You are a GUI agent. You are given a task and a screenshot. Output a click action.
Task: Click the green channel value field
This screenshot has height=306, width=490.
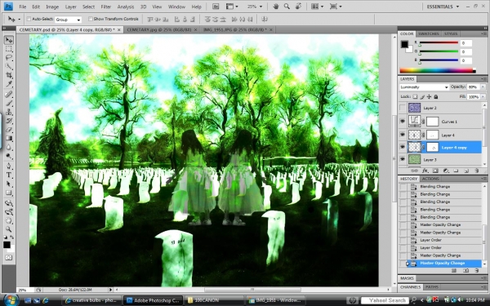tap(466, 52)
